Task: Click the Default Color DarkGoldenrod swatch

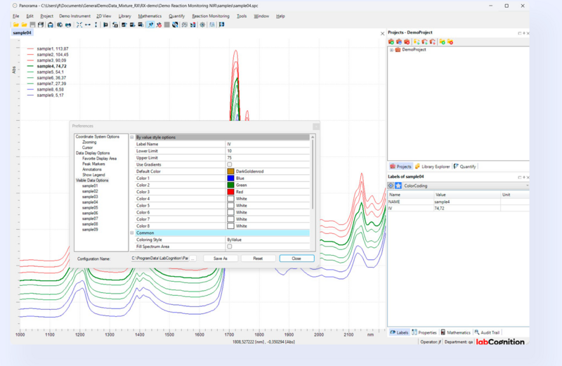Action: point(230,171)
